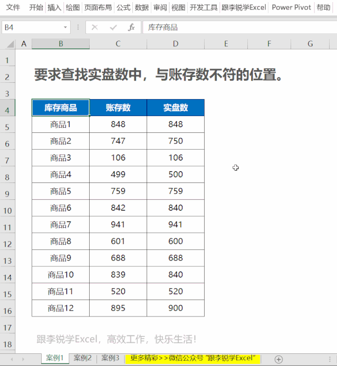Select the cell with value 499
This screenshot has height=366, width=337.
tap(118, 175)
